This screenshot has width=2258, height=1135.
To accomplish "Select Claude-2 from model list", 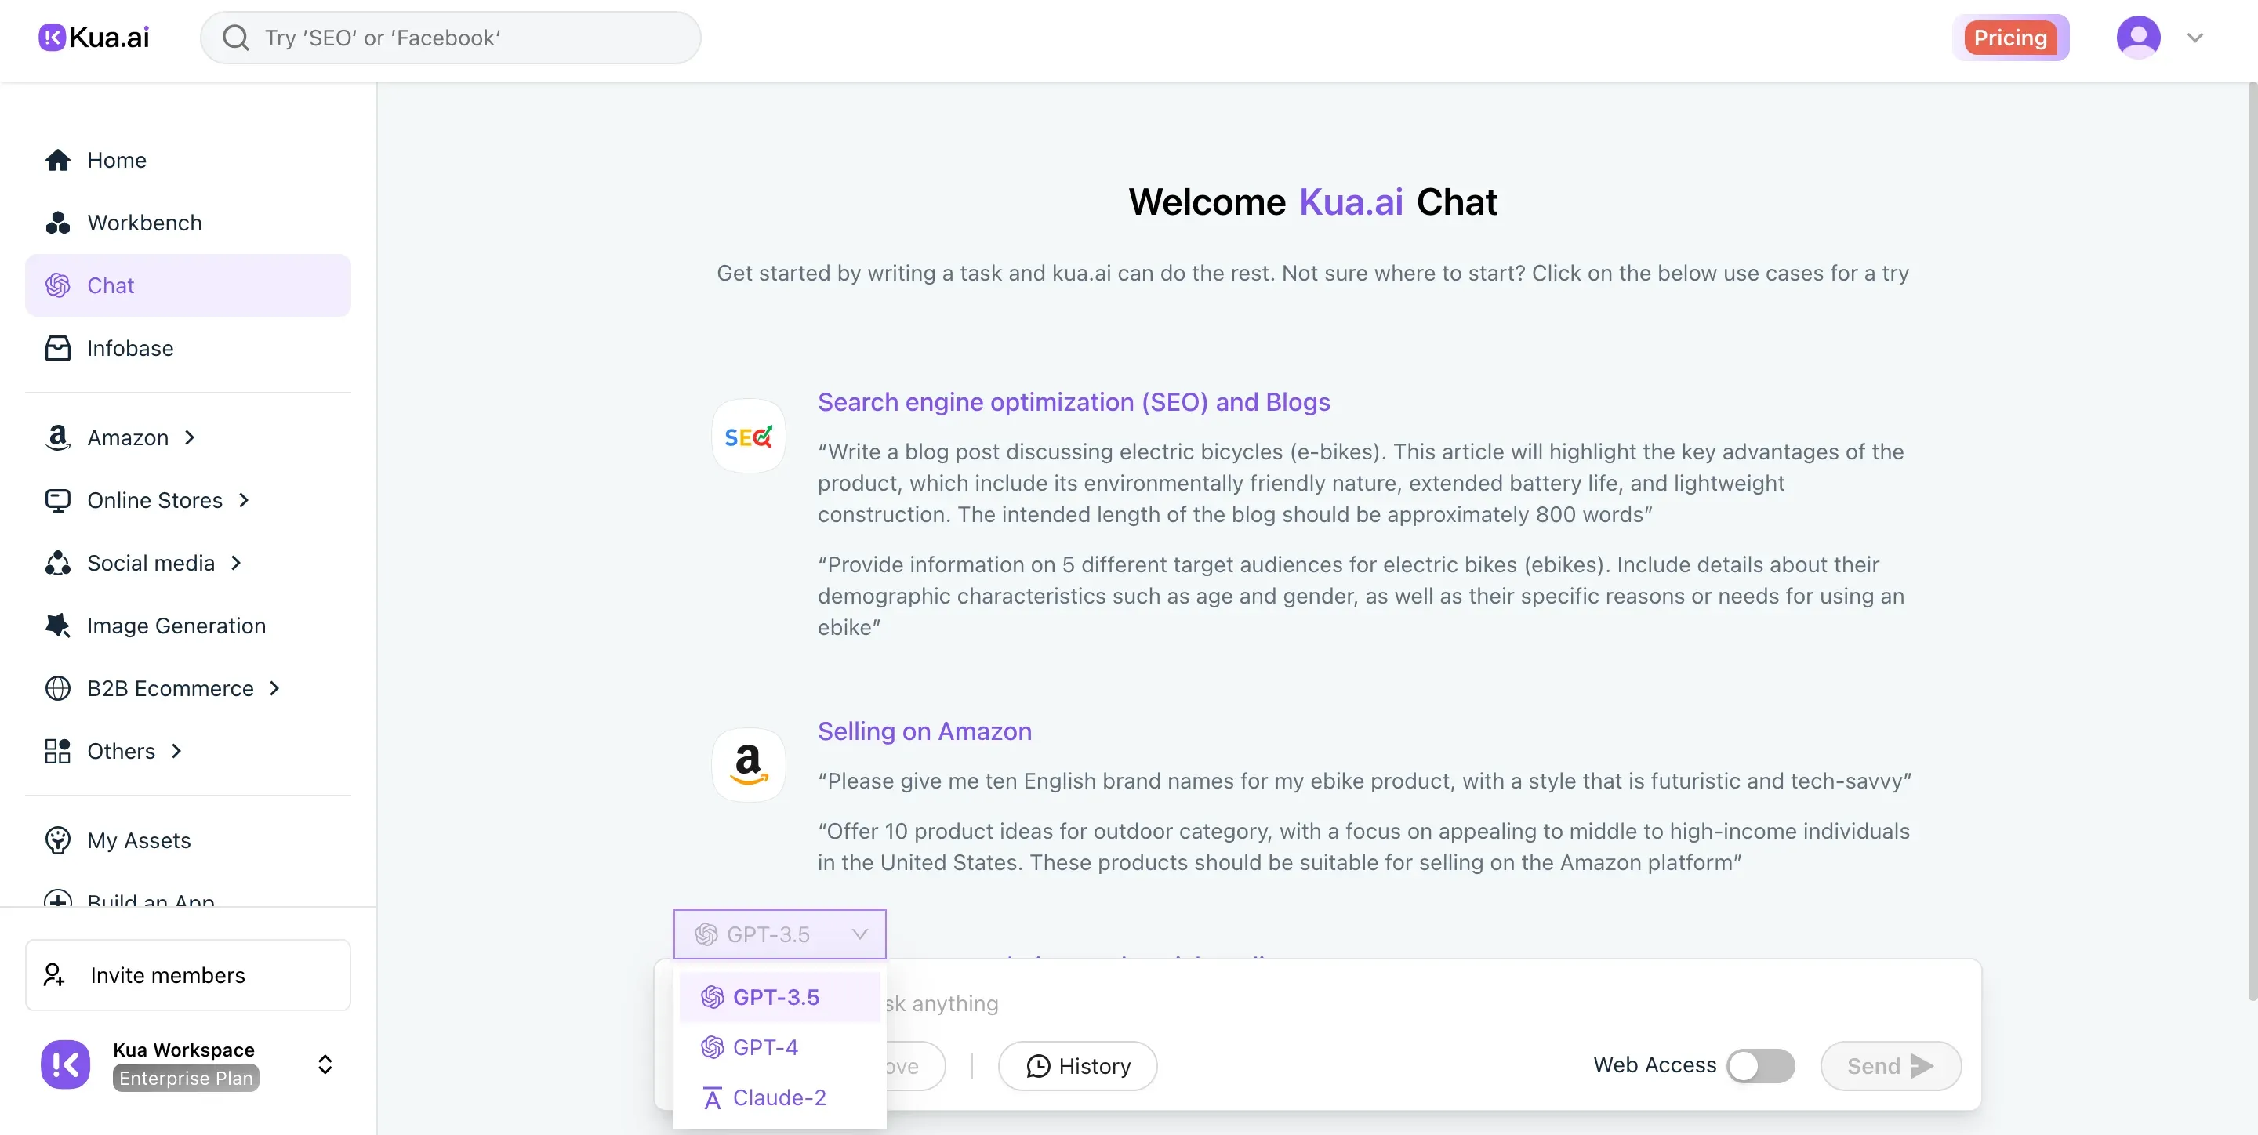I will click(x=779, y=1097).
